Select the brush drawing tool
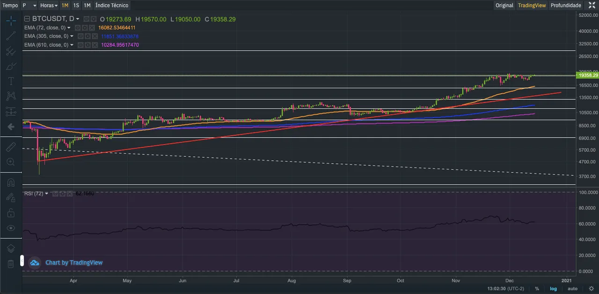Image resolution: width=599 pixels, height=294 pixels. (11, 66)
